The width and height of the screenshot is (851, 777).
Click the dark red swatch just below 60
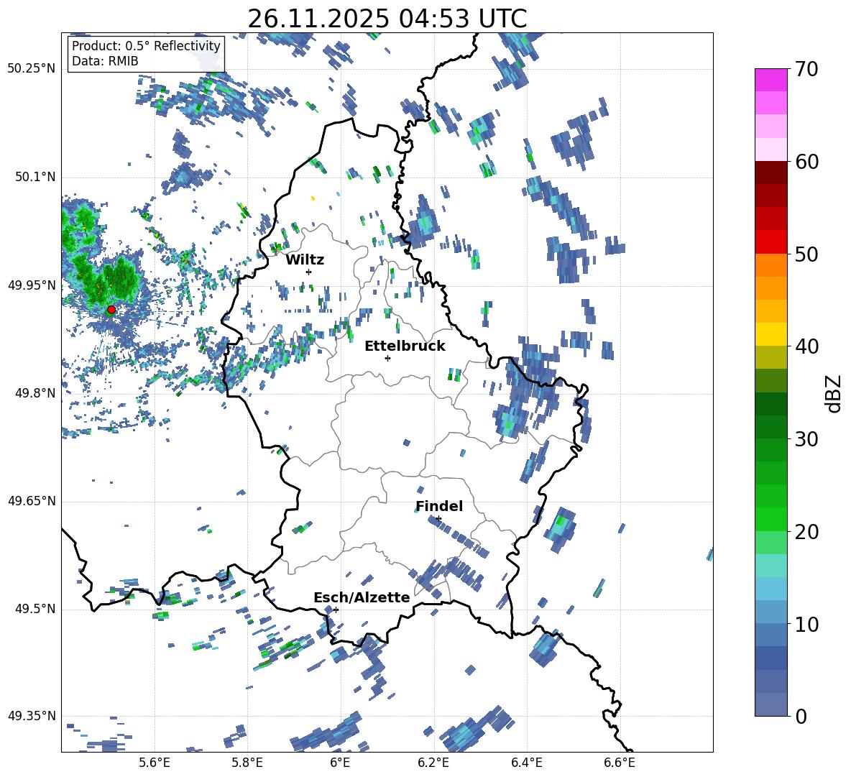pyautogui.click(x=770, y=173)
